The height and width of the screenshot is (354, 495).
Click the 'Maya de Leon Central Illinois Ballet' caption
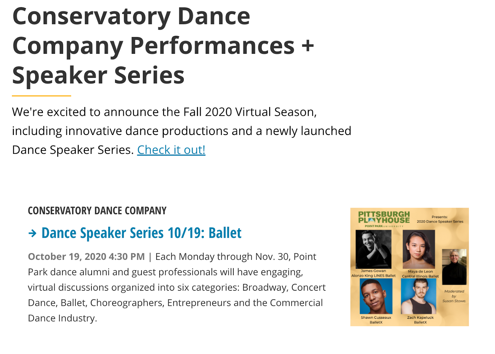420,274
